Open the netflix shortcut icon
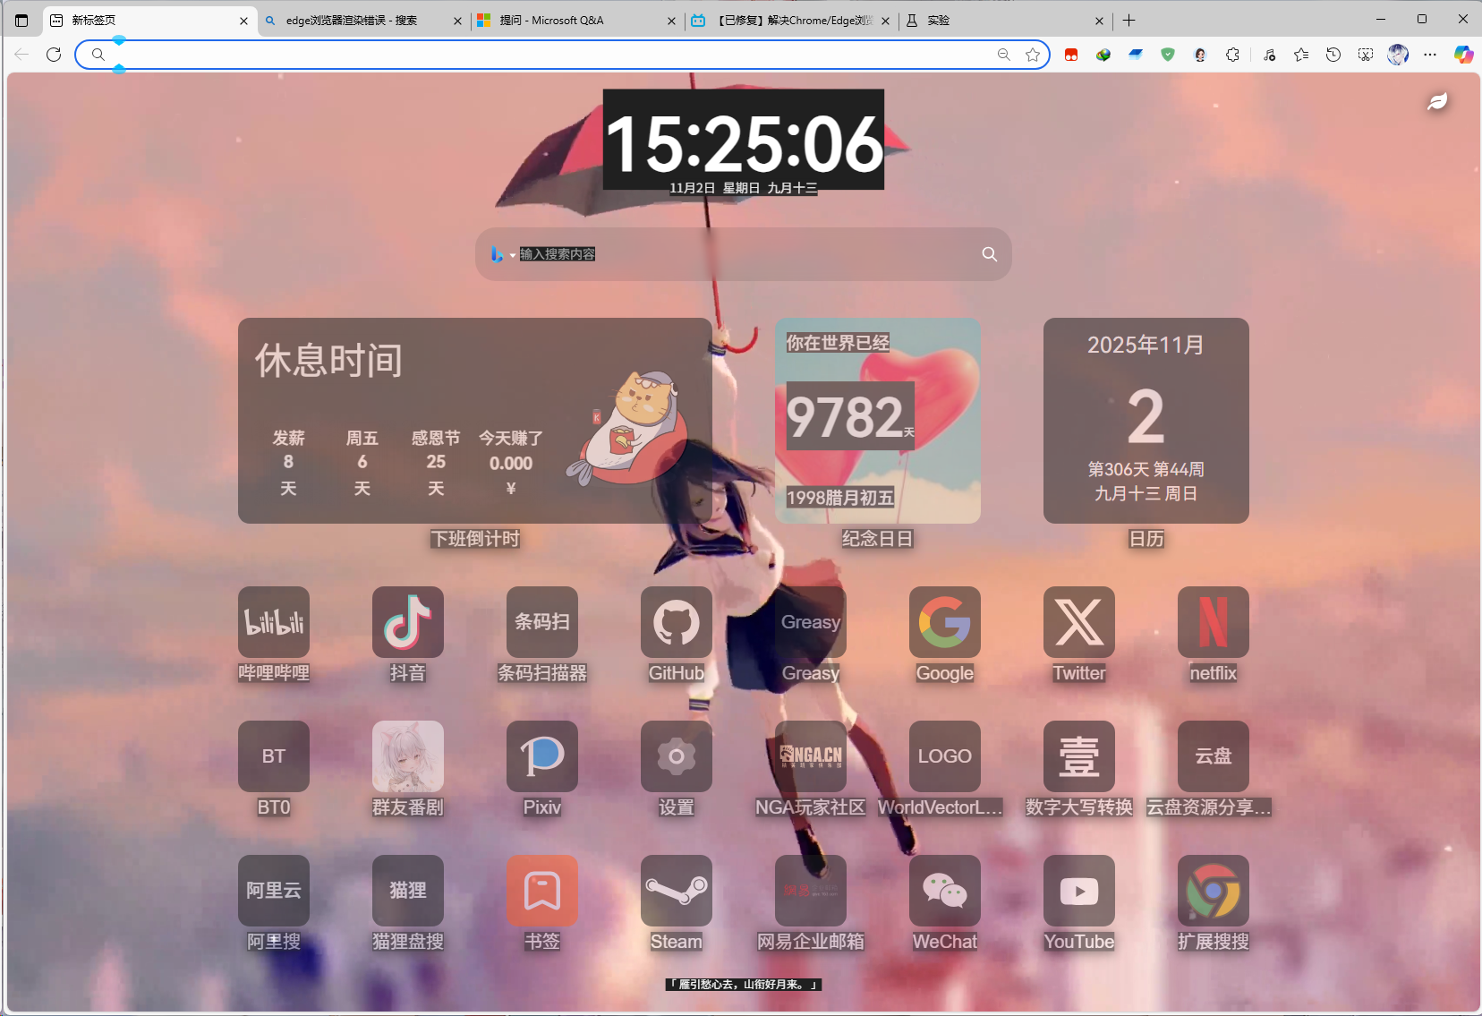This screenshot has height=1016, width=1482. tap(1214, 622)
